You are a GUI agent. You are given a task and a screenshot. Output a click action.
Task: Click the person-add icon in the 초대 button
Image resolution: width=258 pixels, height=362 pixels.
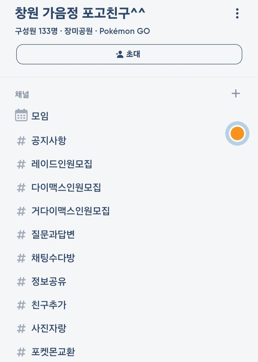(x=120, y=54)
